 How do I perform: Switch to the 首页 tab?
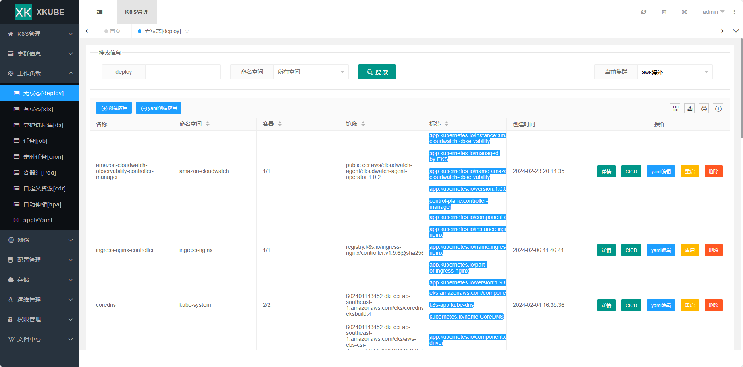click(x=113, y=31)
